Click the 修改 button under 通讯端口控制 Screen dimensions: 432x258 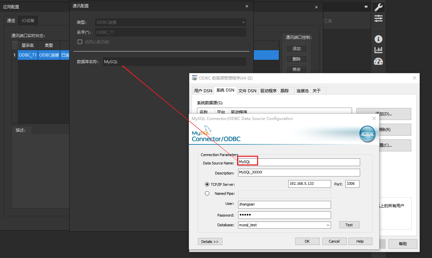pyautogui.click(x=297, y=70)
